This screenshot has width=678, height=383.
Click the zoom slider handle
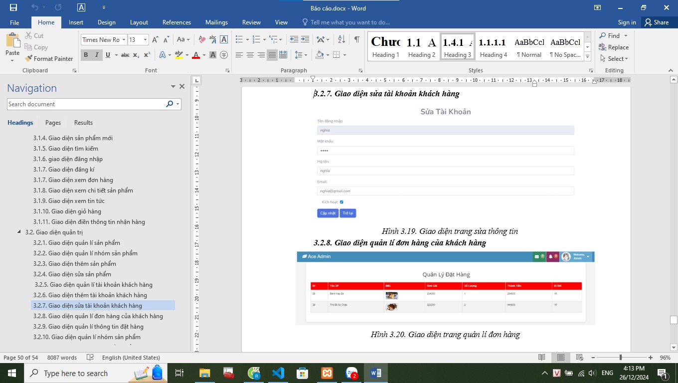[x=621, y=358]
